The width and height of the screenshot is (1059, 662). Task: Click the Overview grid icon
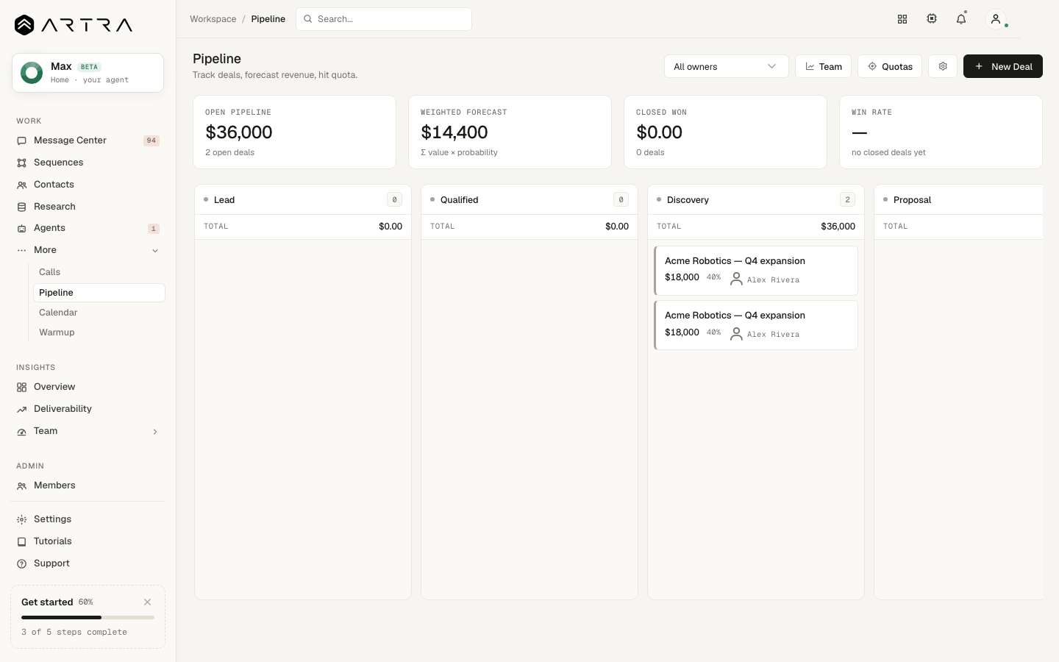point(21,387)
